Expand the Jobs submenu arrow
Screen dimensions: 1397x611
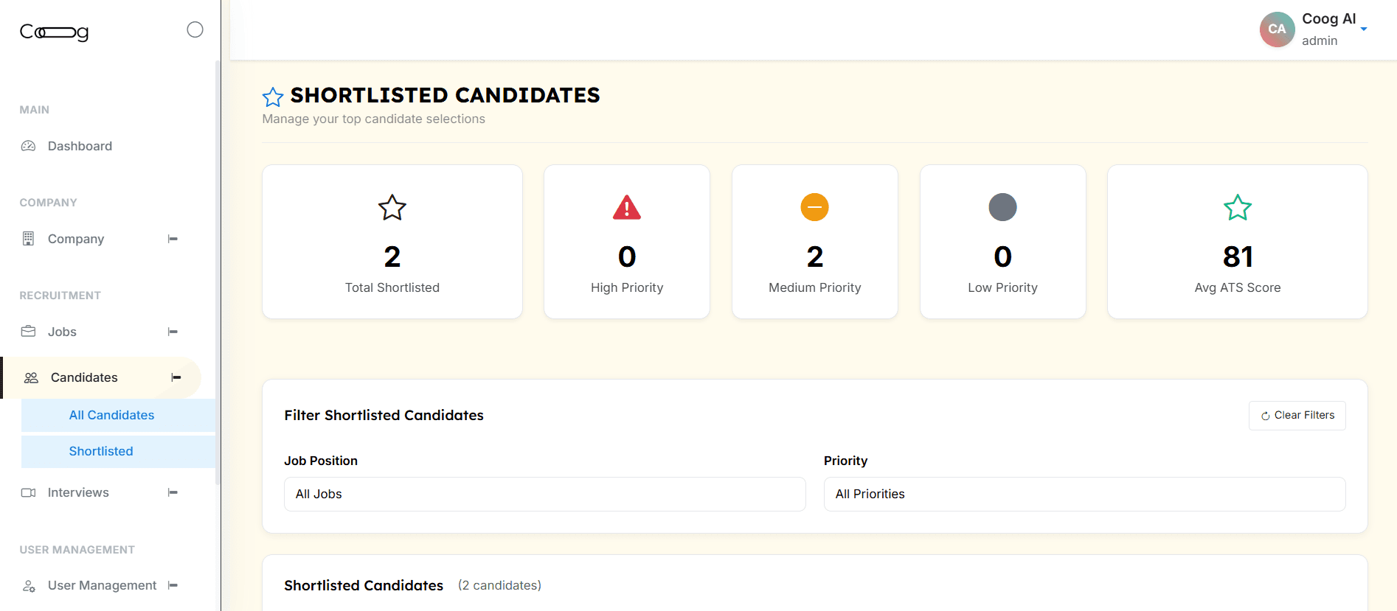coord(173,332)
